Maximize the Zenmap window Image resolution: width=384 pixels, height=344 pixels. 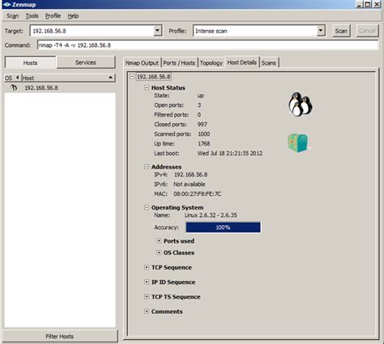[x=368, y=4]
